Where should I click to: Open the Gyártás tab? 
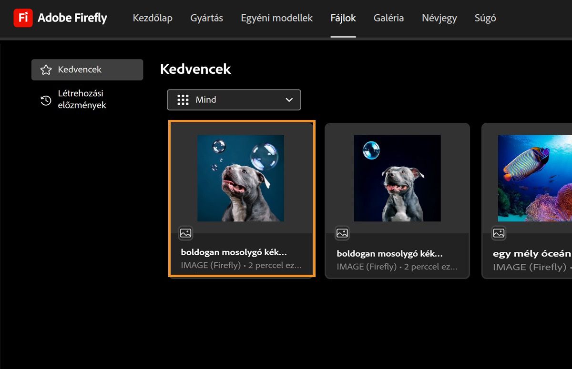pyautogui.click(x=206, y=18)
